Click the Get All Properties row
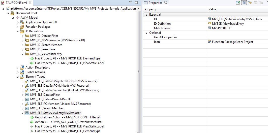Screen dimensions: 268x133 [x=206, y=37]
